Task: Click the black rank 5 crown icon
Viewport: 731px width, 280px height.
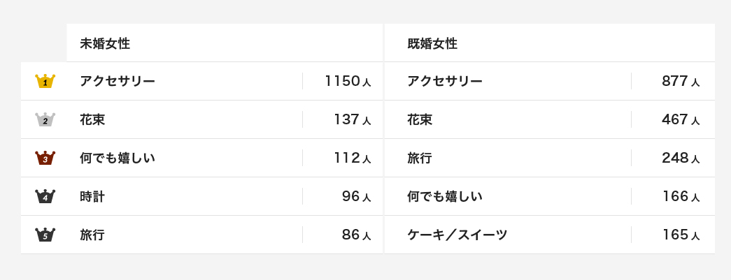Action: point(45,235)
